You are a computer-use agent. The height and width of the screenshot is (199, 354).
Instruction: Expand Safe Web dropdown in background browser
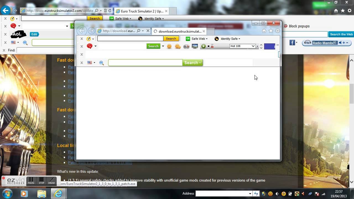click(x=130, y=19)
